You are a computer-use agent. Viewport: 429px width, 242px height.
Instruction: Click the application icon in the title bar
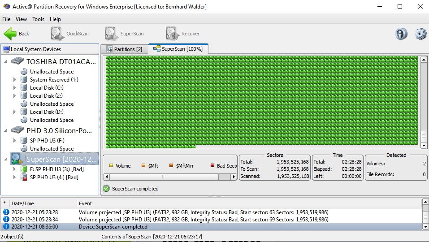pos(6,6)
